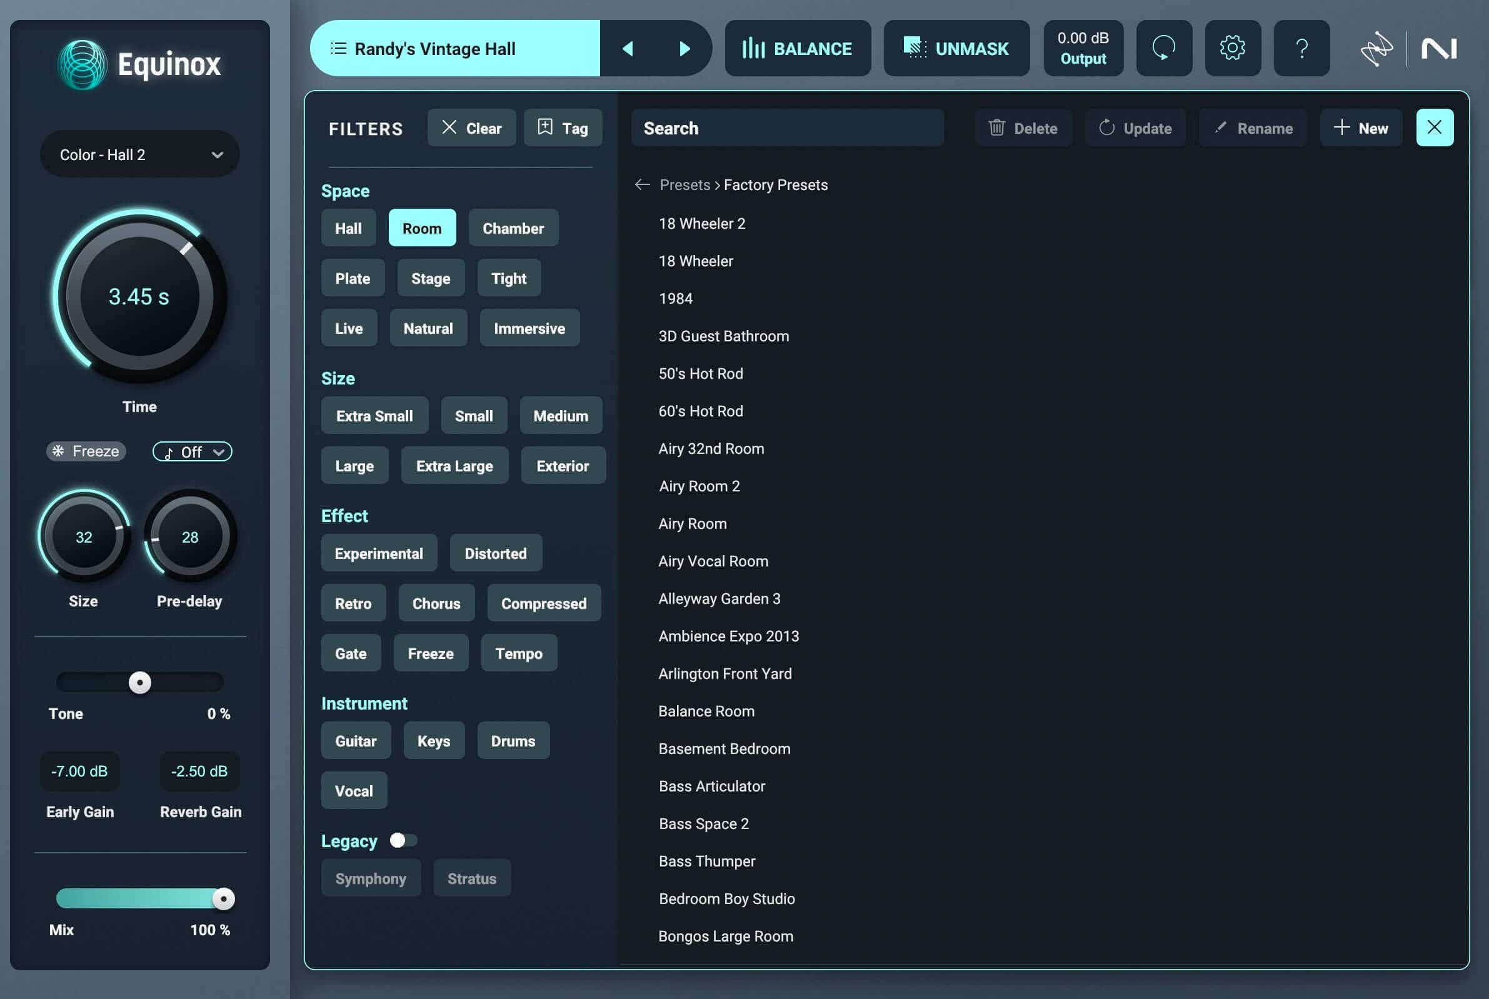Click the back arrow beside Presets
The image size is (1489, 999).
point(642,185)
